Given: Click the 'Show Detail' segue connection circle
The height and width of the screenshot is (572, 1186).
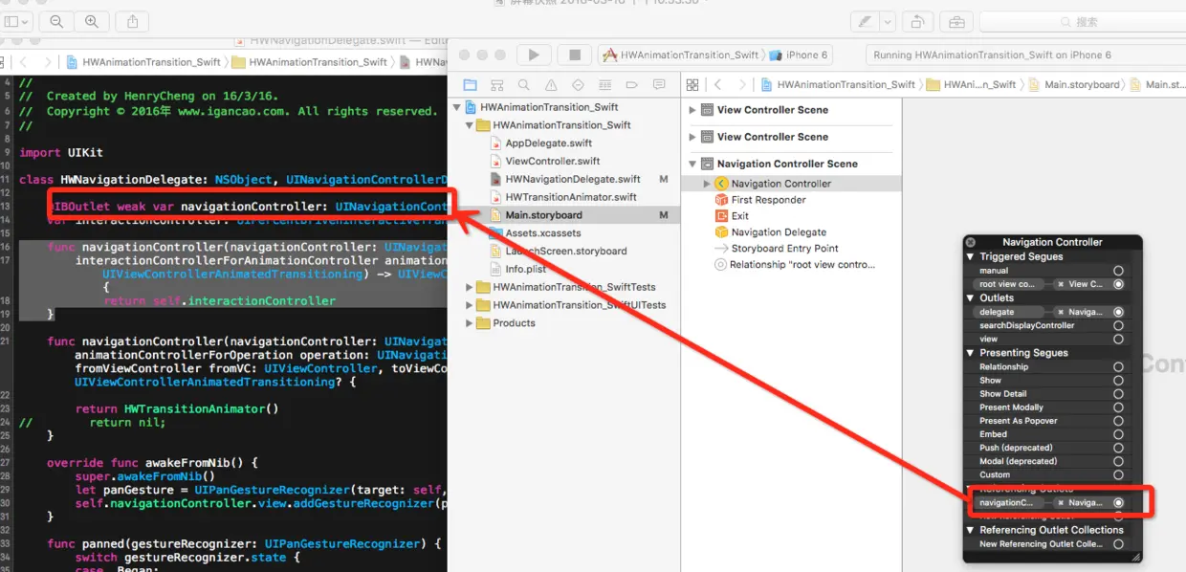Looking at the screenshot, I should 1118,393.
